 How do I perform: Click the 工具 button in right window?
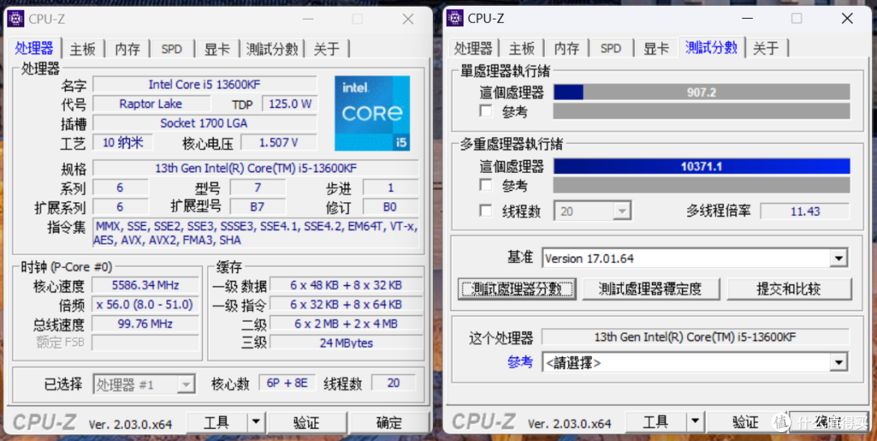[656, 422]
